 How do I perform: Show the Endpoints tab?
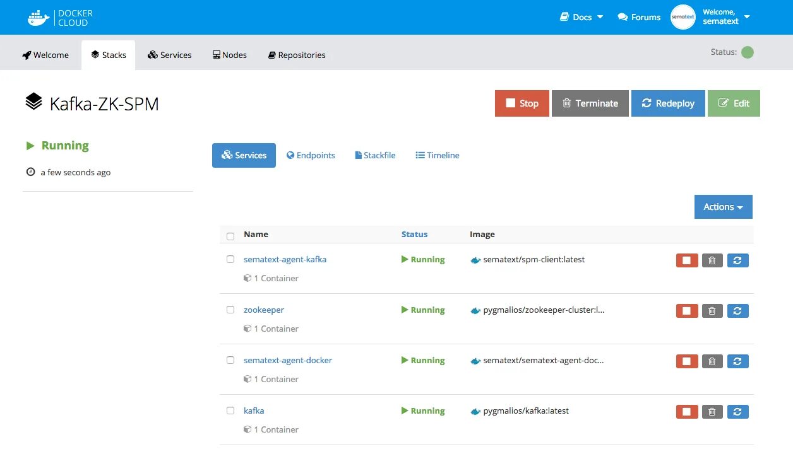pos(311,155)
